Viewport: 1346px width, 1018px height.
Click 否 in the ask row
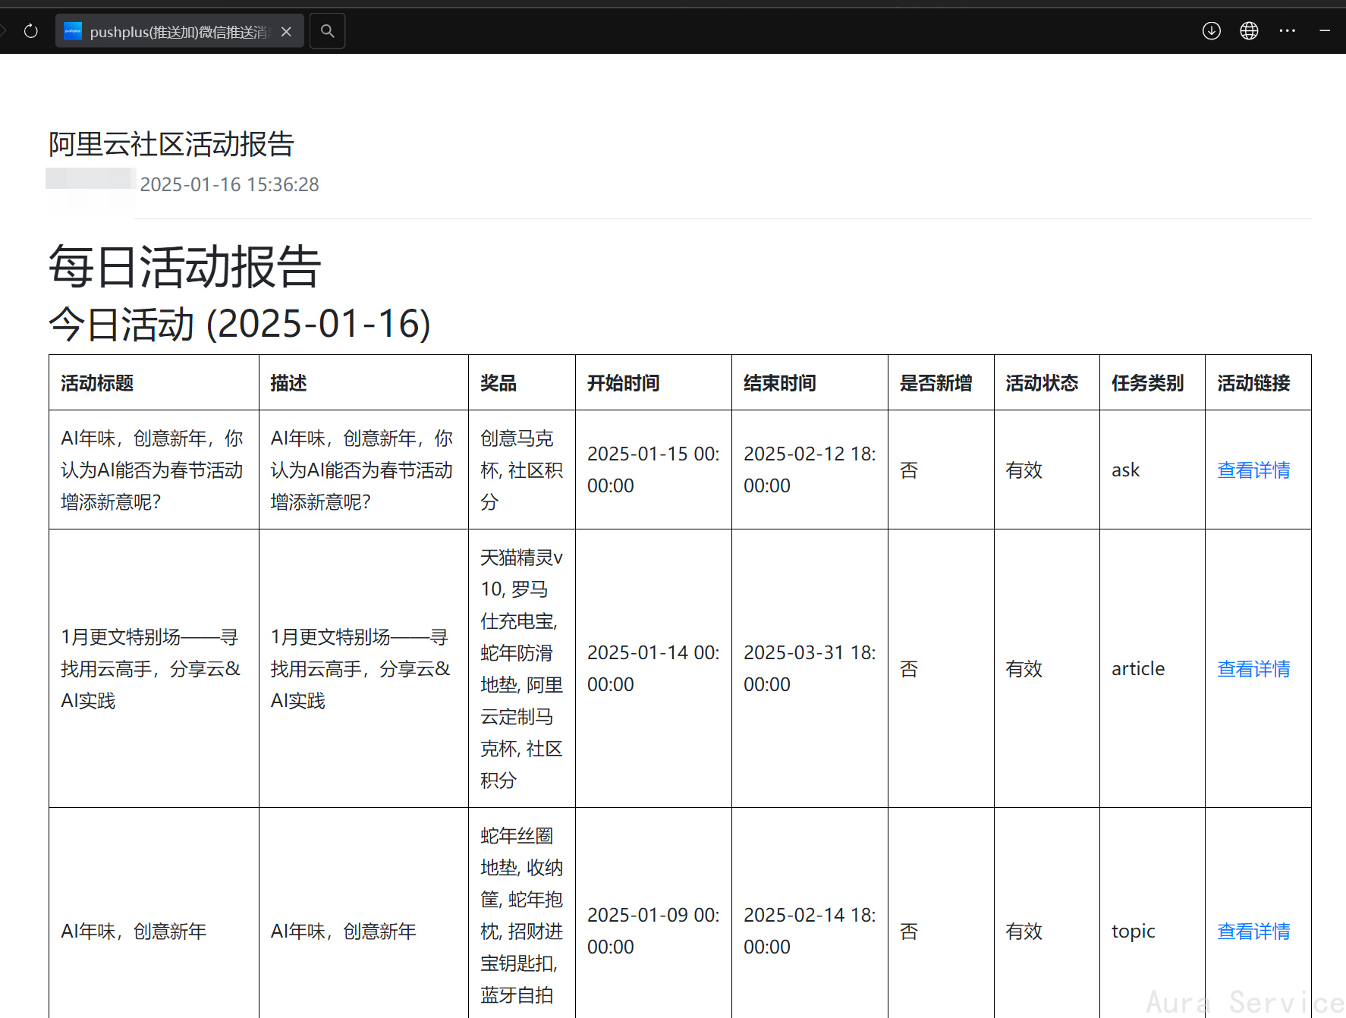[909, 470]
